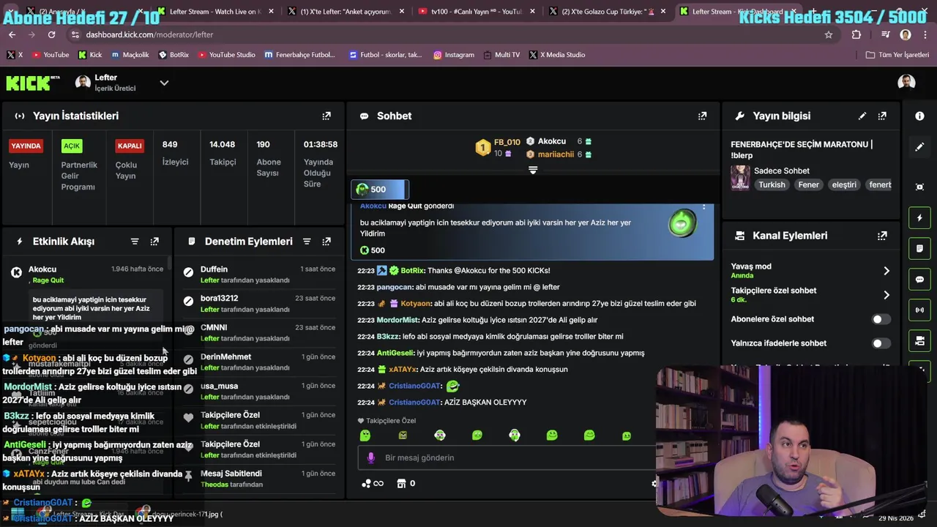
Task: Click the eleştiri stream tag
Action: (x=844, y=185)
